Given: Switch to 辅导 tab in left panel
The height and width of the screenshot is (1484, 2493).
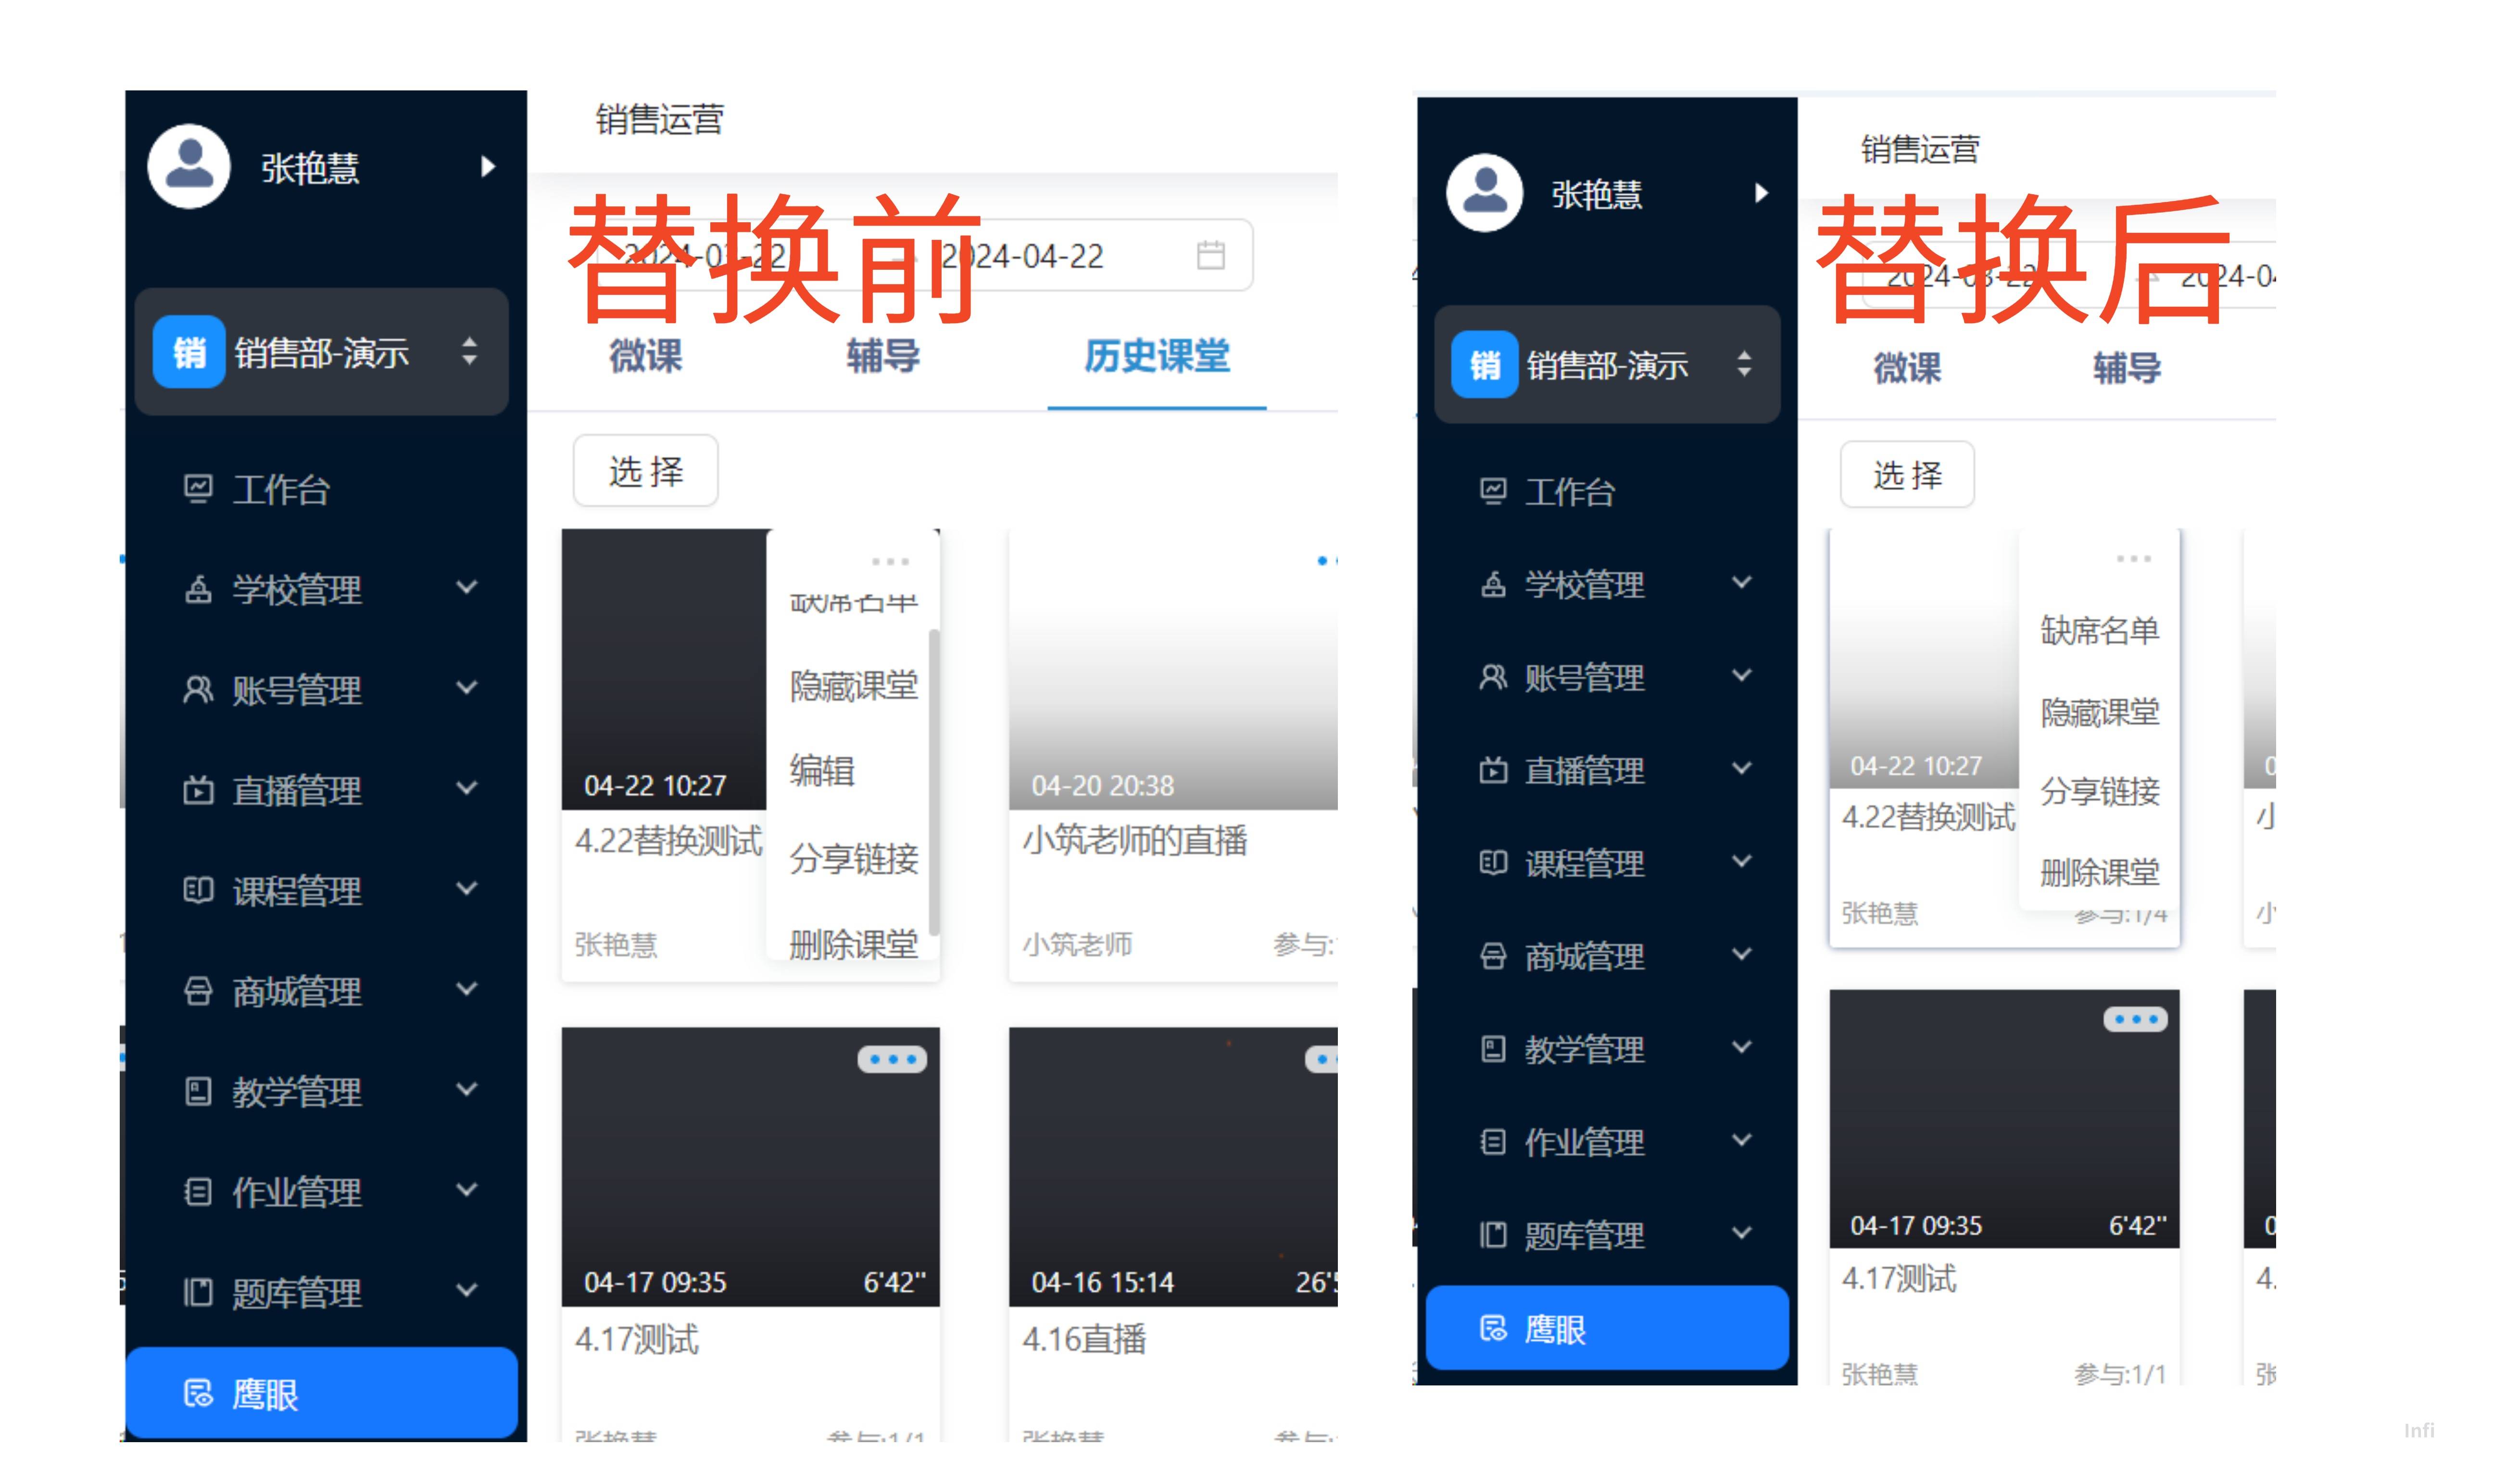Looking at the screenshot, I should click(882, 356).
